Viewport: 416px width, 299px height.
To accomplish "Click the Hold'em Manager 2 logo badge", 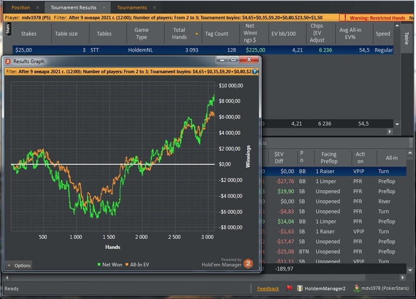I will click(x=248, y=263).
